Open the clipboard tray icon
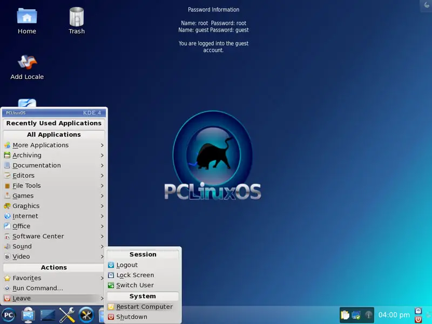Viewport: 432px width, 324px height. tap(345, 315)
